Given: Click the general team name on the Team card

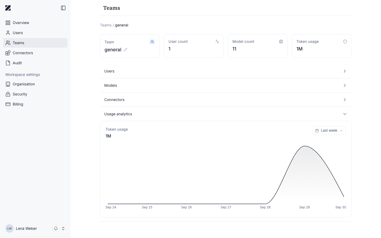Looking at the screenshot, I should click(x=113, y=50).
